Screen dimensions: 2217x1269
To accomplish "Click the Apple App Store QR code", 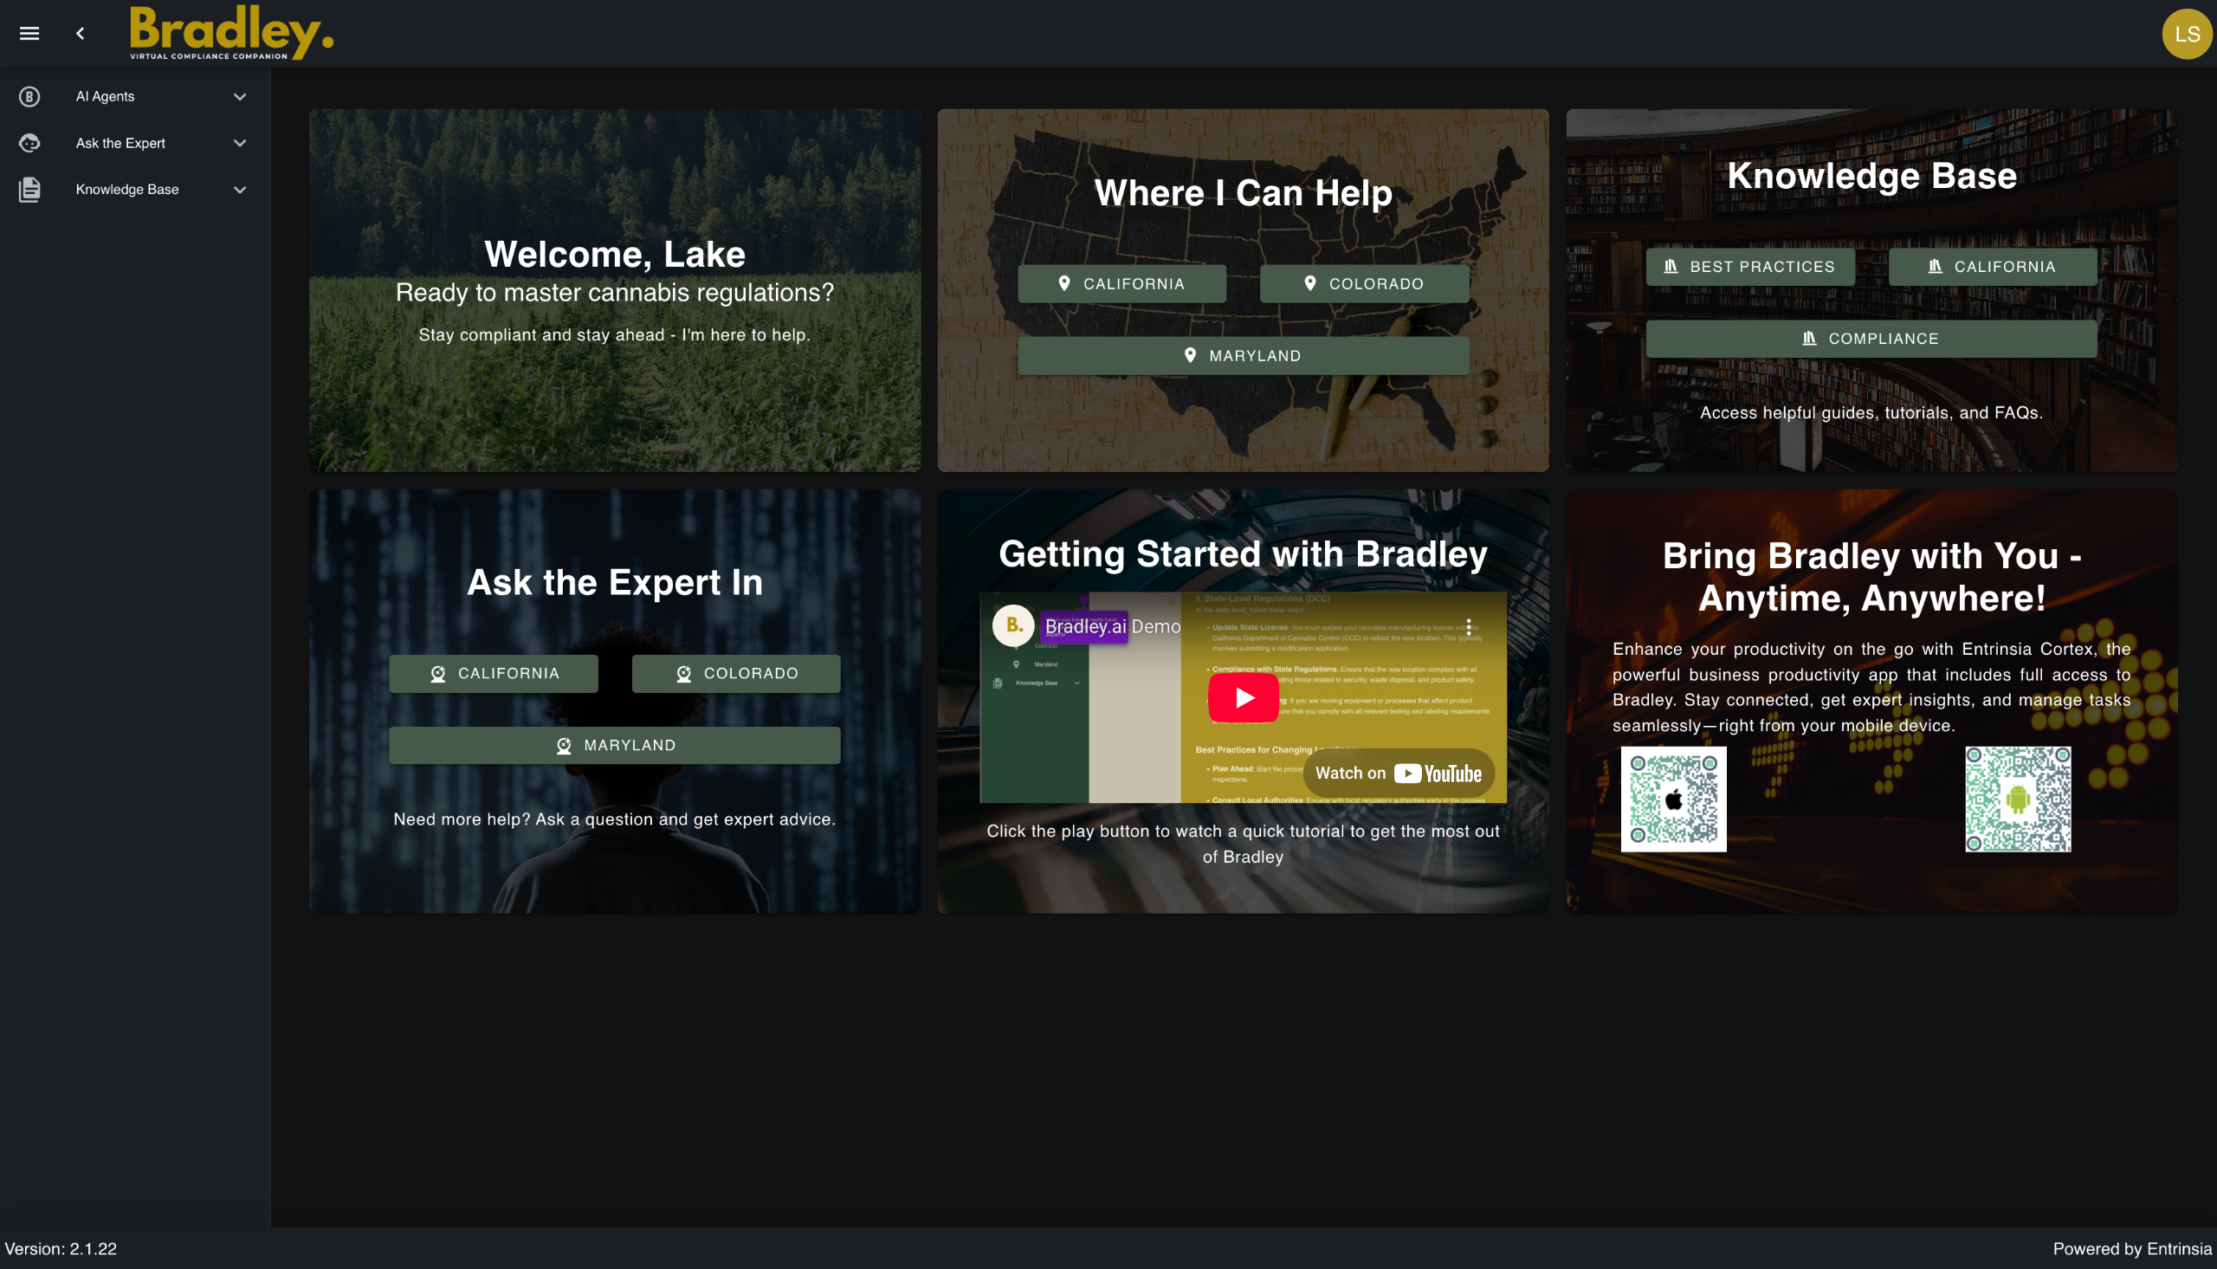I will 1672,799.
